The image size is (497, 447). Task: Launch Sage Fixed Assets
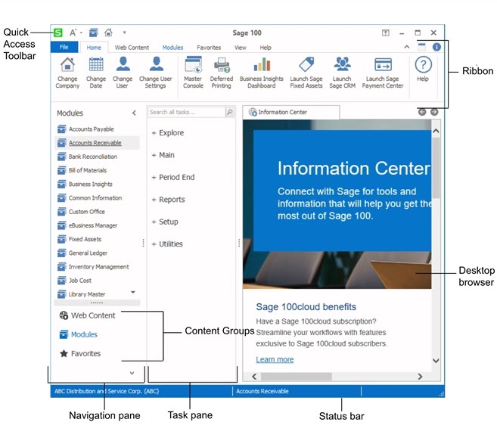(306, 66)
